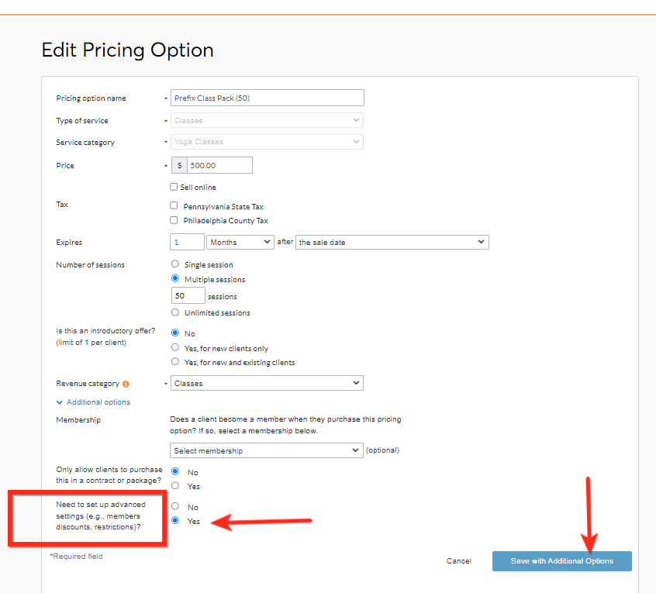Click the Revenue category info icon
656x593 pixels.
point(126,384)
